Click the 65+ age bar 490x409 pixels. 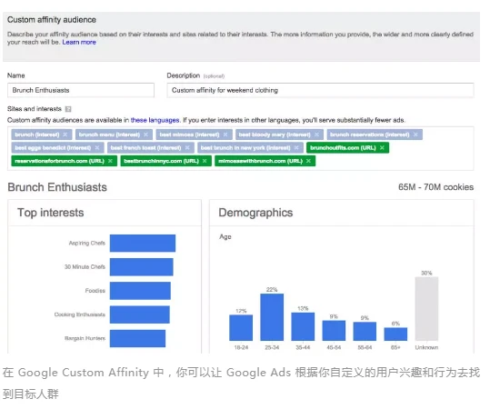pos(395,334)
